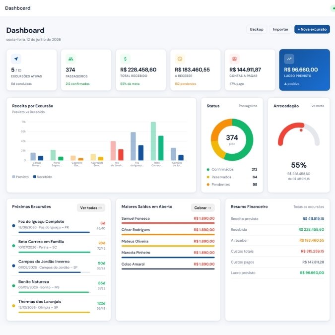Screen dimensions: 335x335
Task: Click the bill icon on Contas a Pagar card
Action: pos(234,59)
